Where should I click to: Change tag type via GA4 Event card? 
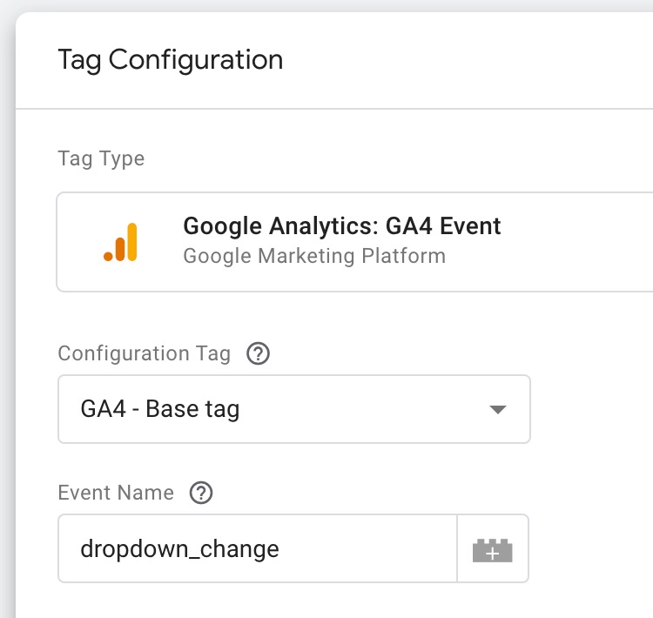354,242
